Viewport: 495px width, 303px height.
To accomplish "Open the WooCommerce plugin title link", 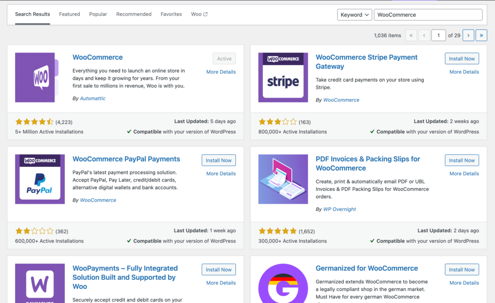I will [98, 57].
